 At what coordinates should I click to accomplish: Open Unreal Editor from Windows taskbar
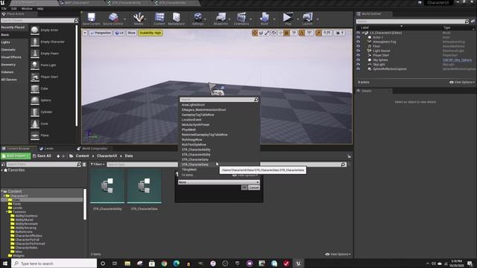298,264
